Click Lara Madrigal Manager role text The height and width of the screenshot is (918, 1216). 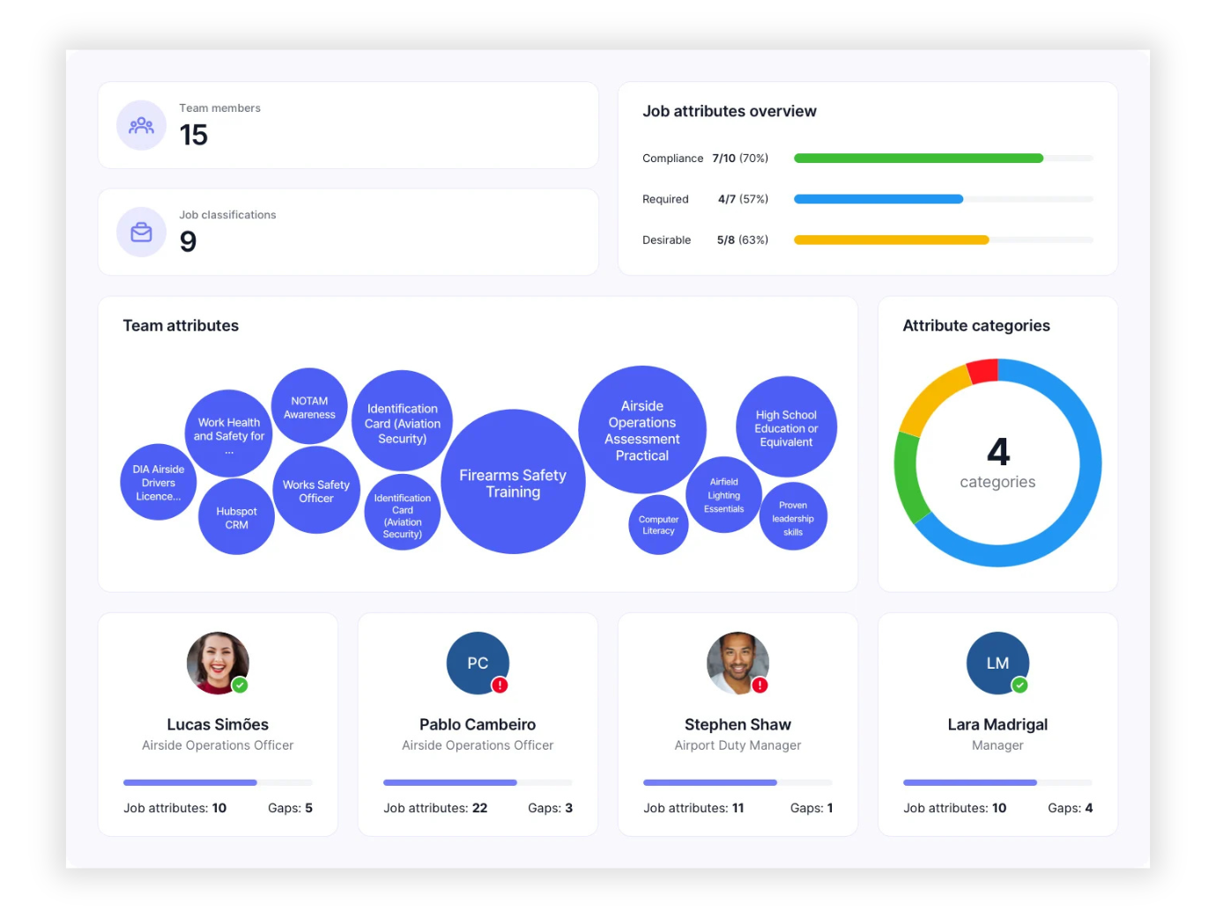click(997, 745)
